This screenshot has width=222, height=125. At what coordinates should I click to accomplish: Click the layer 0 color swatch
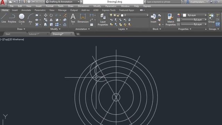122,15
